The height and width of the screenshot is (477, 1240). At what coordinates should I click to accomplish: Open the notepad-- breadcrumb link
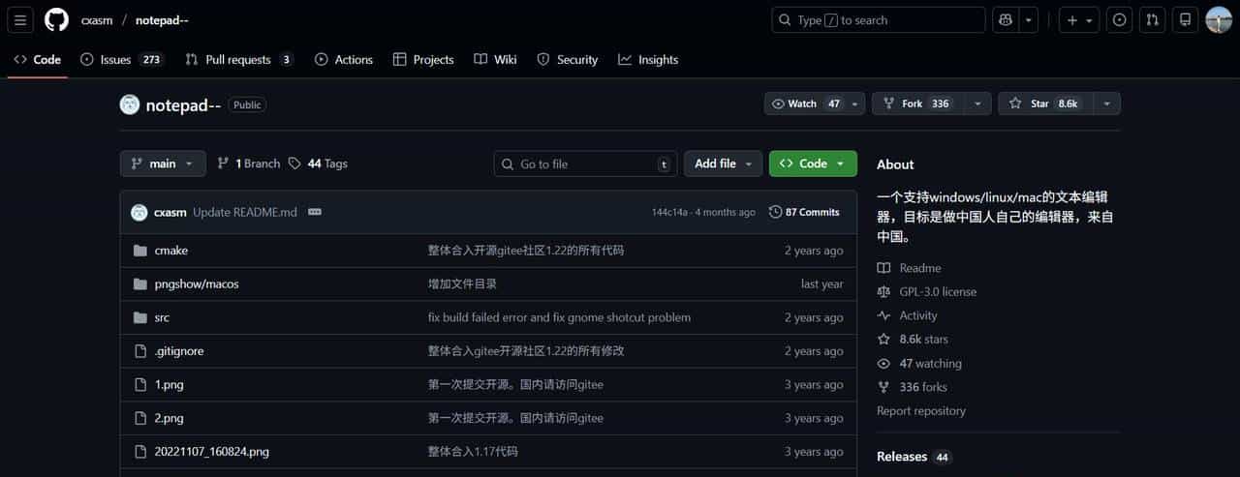(x=162, y=20)
